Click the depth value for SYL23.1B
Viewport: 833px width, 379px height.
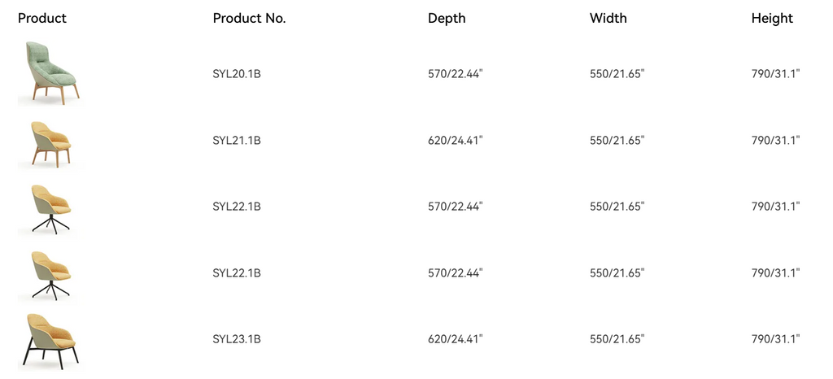456,338
